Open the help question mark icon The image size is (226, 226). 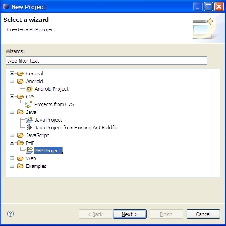(10, 214)
